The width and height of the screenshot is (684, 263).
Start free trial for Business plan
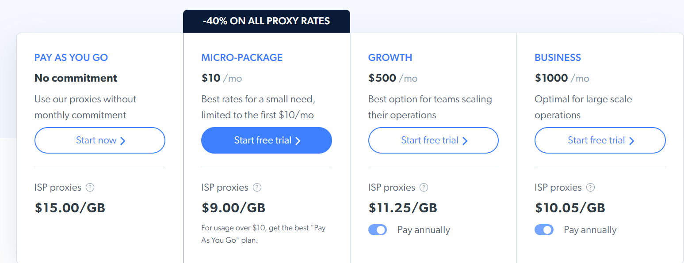[600, 140]
